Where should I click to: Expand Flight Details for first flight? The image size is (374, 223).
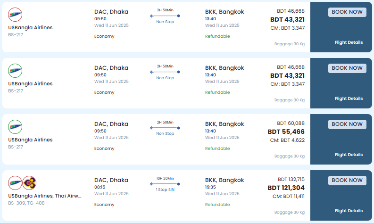(x=349, y=42)
